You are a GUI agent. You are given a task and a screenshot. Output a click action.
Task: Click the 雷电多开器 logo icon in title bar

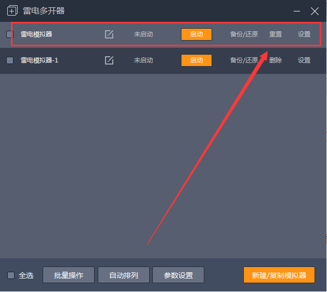click(12, 11)
